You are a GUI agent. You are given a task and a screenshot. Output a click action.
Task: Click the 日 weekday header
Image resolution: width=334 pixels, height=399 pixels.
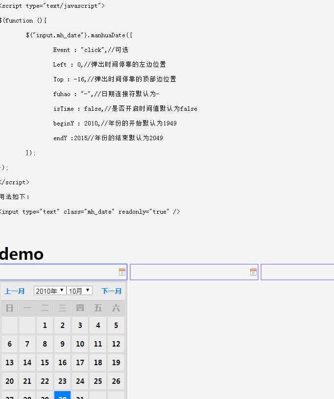click(x=9, y=308)
